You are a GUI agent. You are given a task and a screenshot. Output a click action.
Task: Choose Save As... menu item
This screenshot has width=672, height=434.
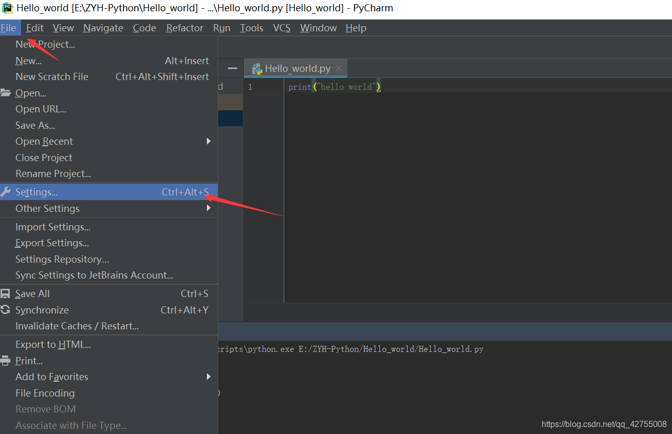(x=109, y=125)
